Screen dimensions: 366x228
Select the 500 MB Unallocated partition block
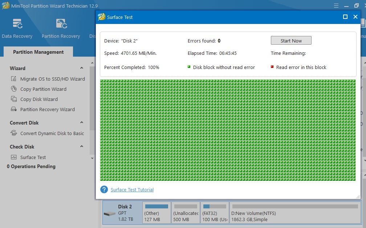186,213
